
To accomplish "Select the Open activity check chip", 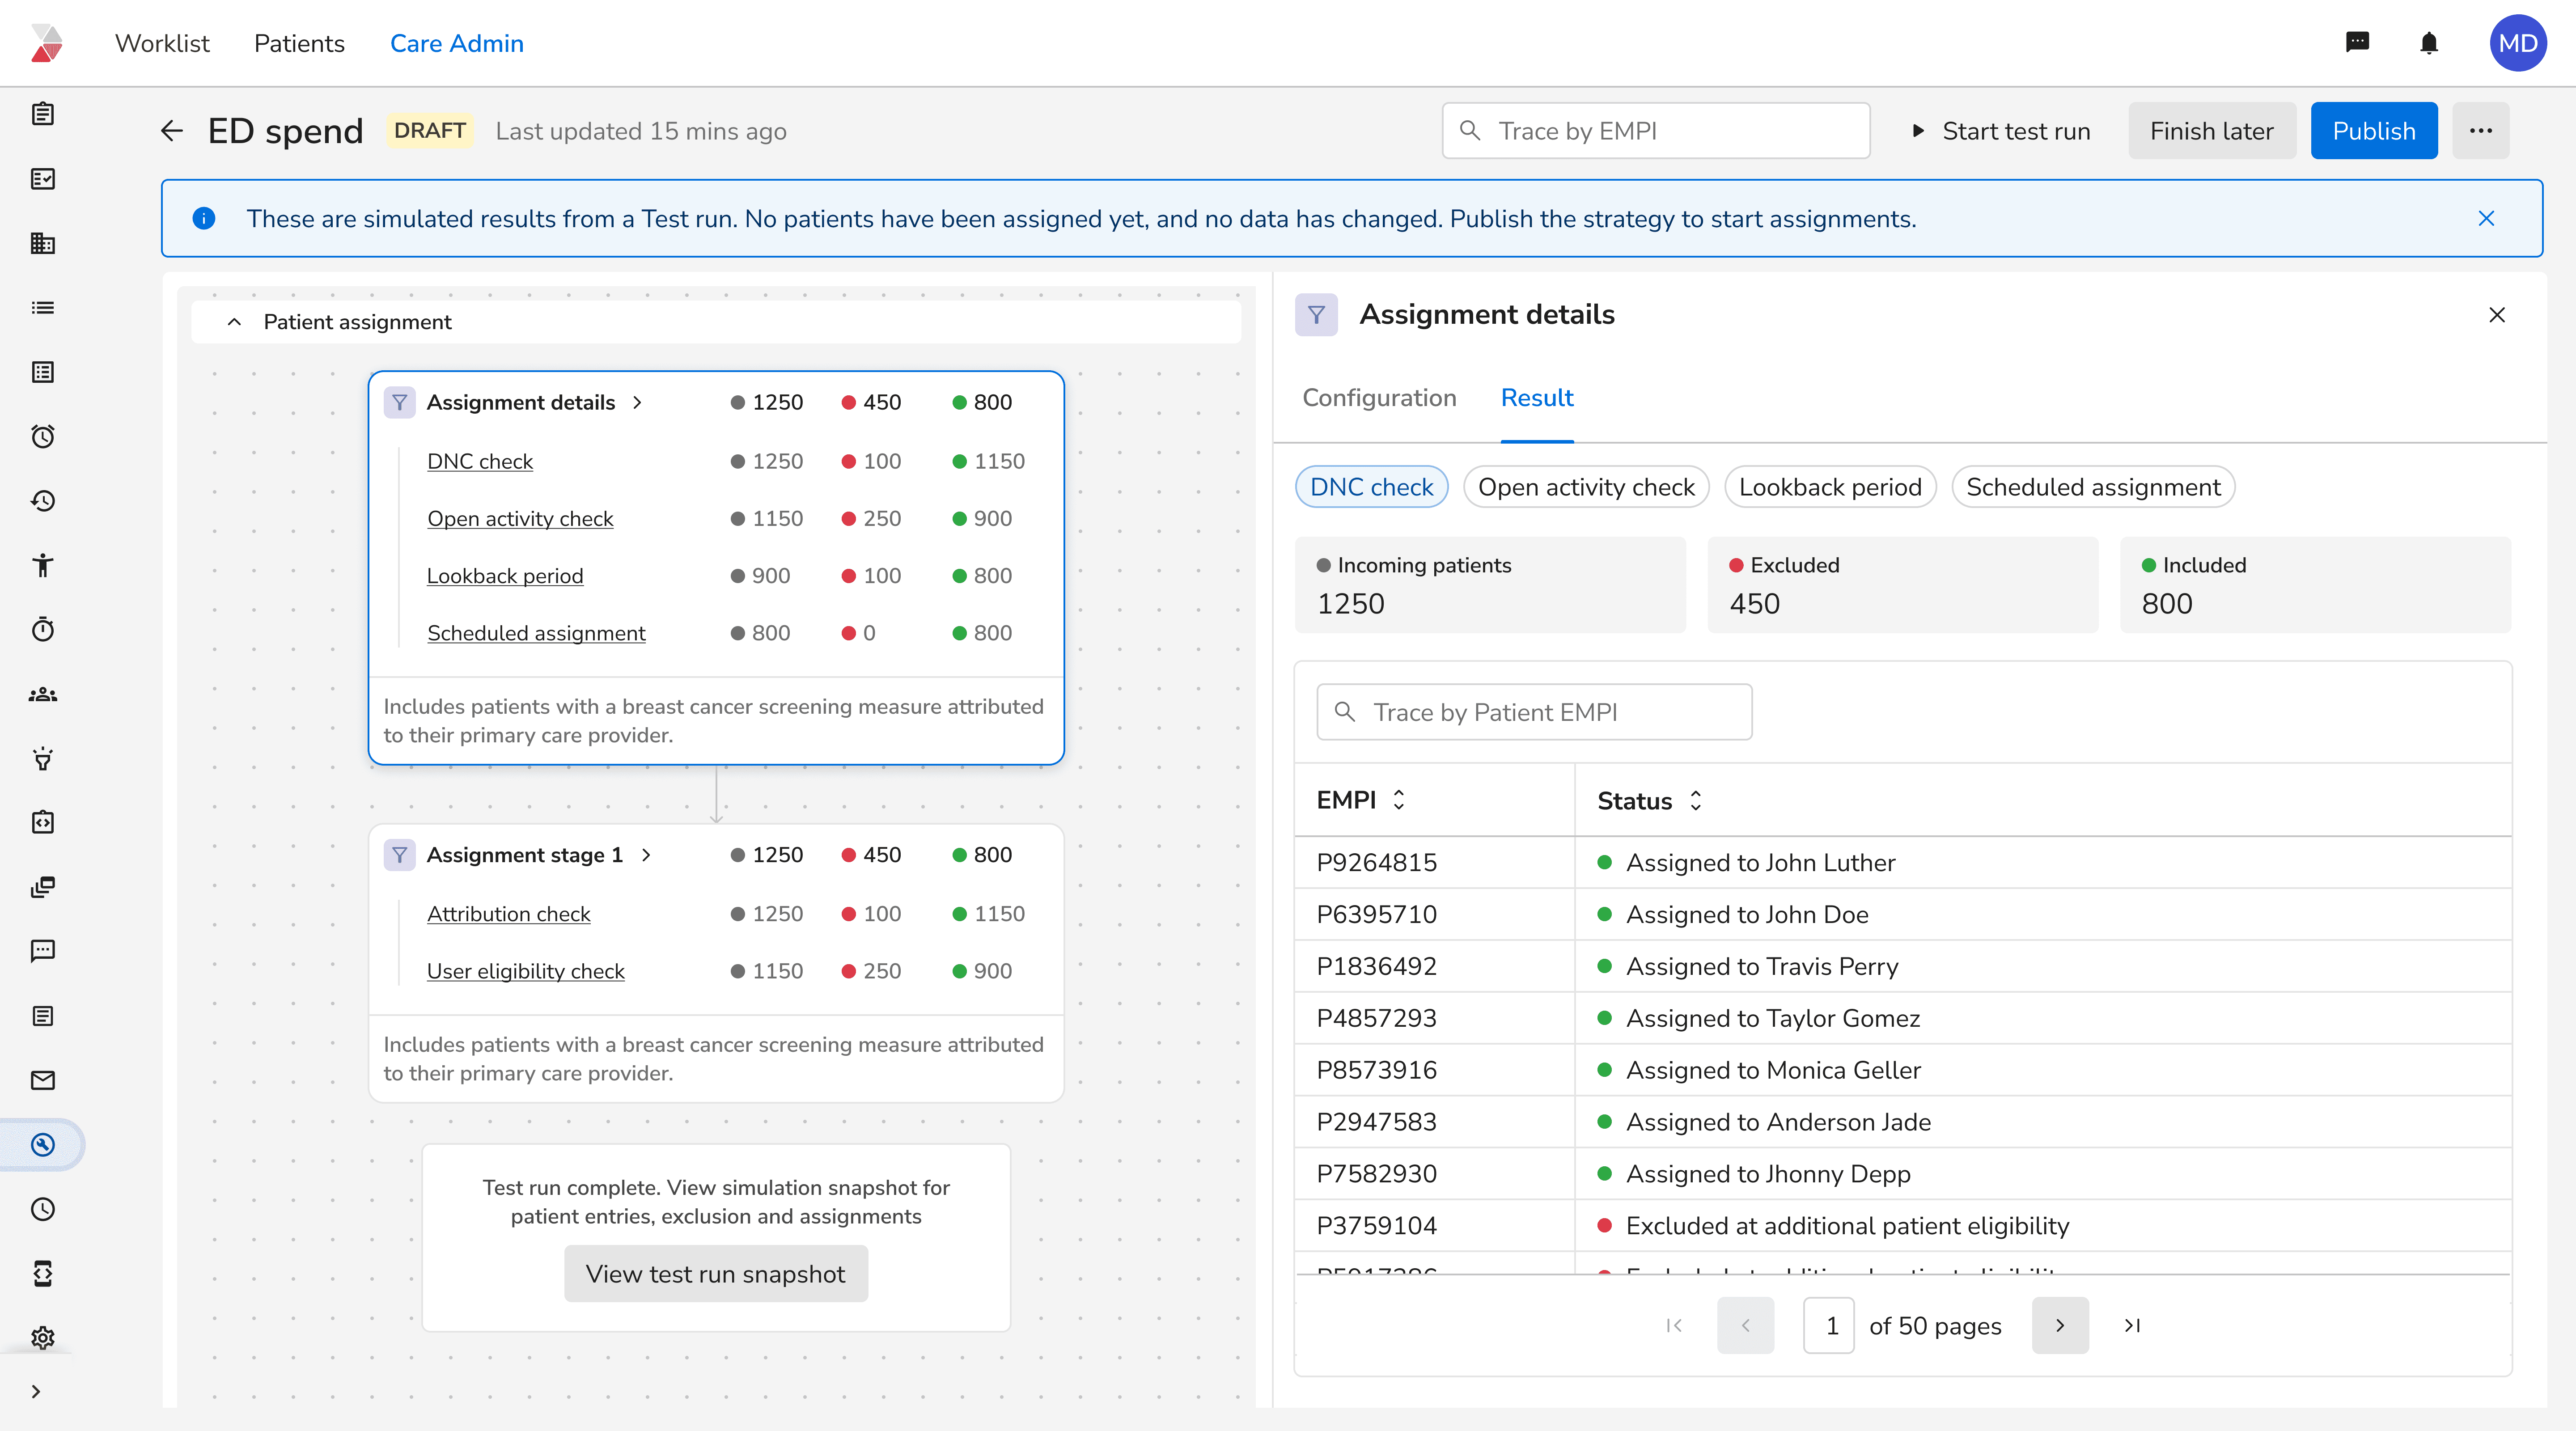I will [1586, 487].
